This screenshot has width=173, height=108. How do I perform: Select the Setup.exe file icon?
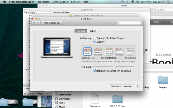pyautogui.click(x=95, y=98)
